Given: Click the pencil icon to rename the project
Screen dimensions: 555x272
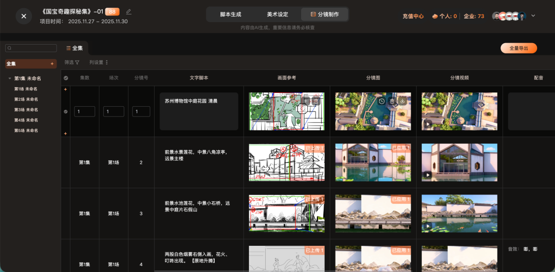Looking at the screenshot, I should (x=128, y=12).
